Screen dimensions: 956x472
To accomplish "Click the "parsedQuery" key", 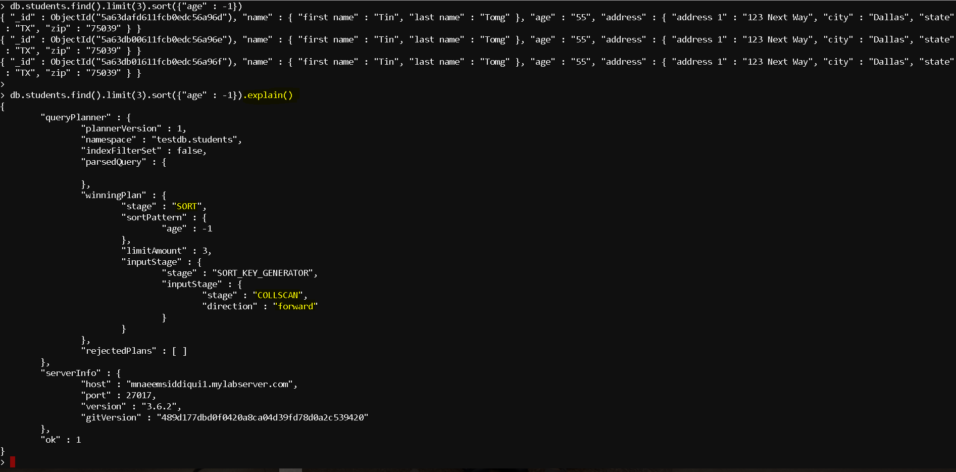I will point(114,162).
